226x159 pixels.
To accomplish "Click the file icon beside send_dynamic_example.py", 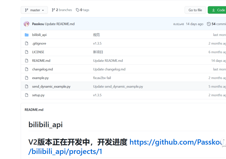I will [26, 86].
